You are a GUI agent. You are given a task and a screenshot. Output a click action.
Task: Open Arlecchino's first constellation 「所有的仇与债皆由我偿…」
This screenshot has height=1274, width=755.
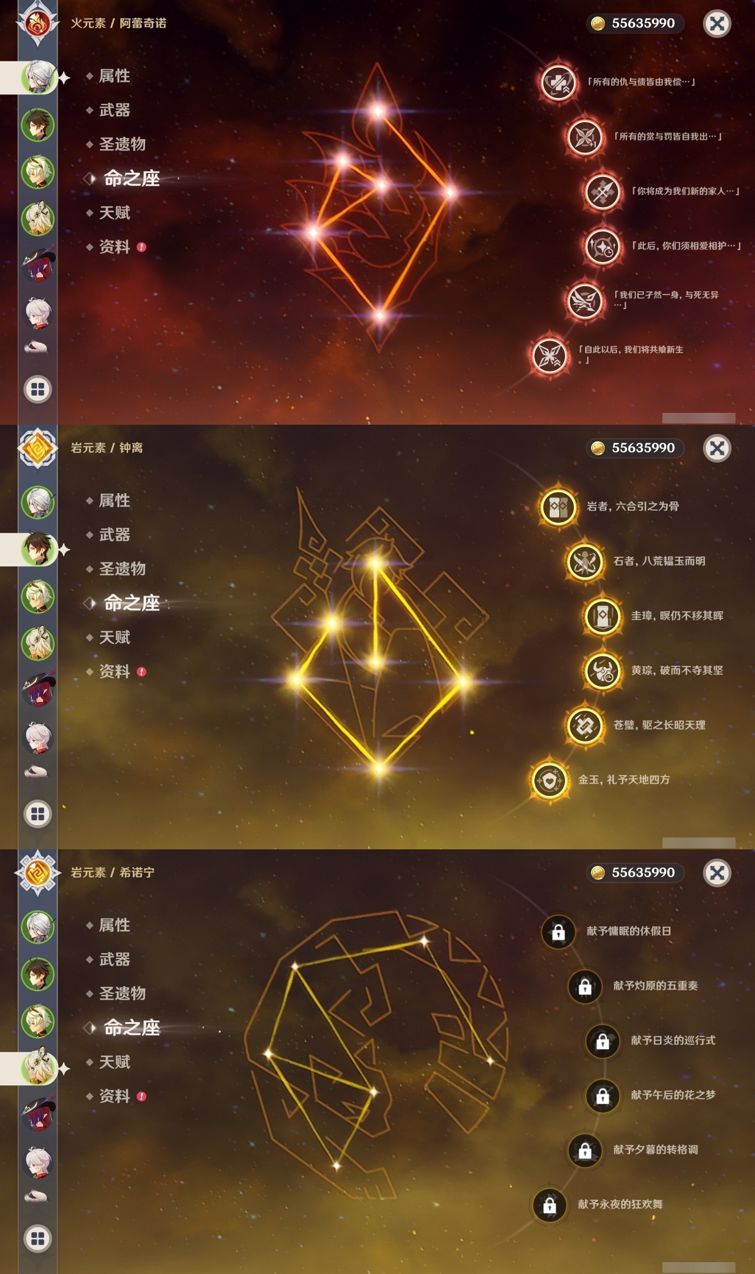coord(558,82)
